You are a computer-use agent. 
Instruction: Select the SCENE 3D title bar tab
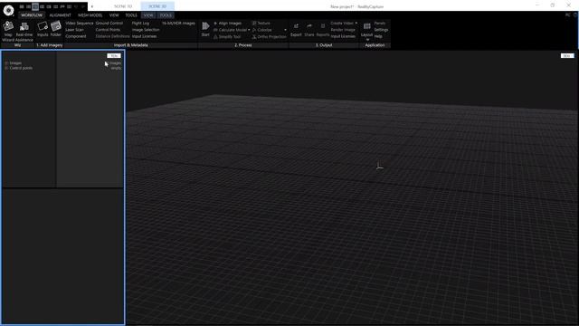[157, 6]
